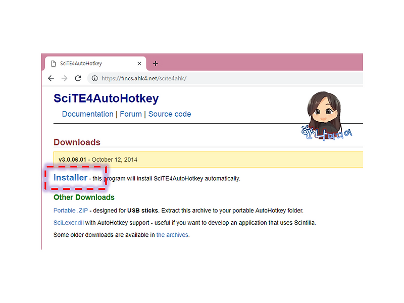Click the page favicon on the browser tab
404x303 pixels.
53,63
